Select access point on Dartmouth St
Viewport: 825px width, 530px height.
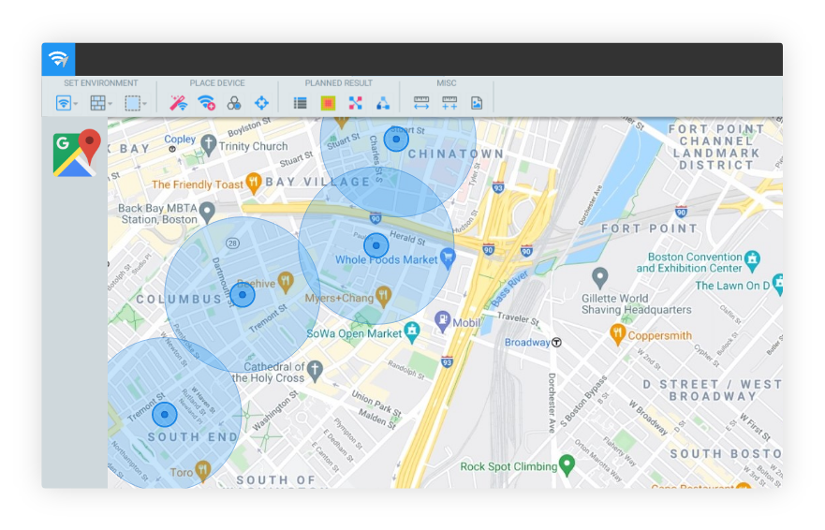[243, 295]
